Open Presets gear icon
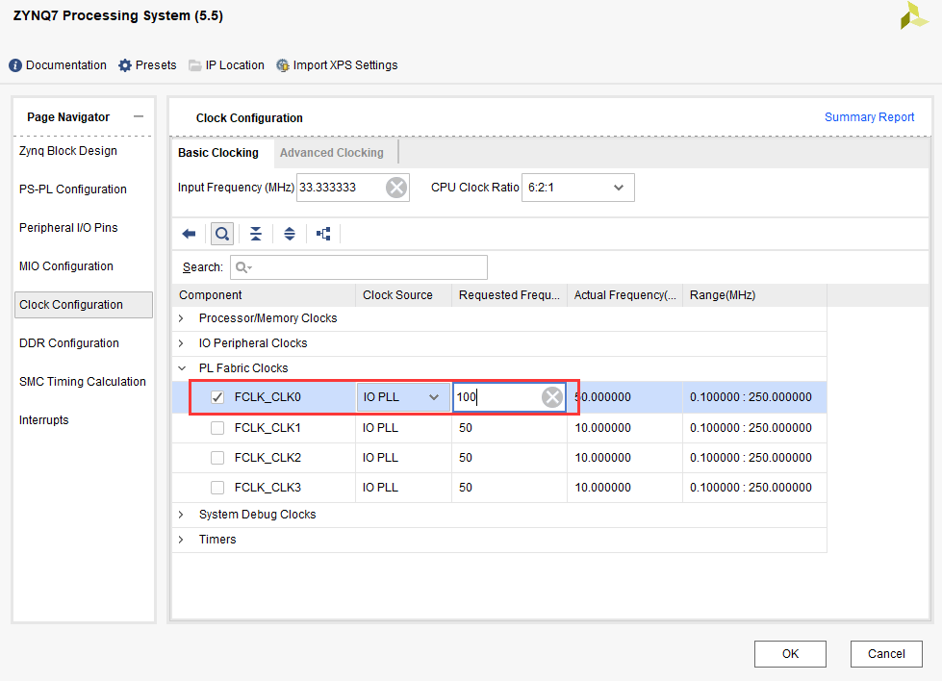 (125, 65)
